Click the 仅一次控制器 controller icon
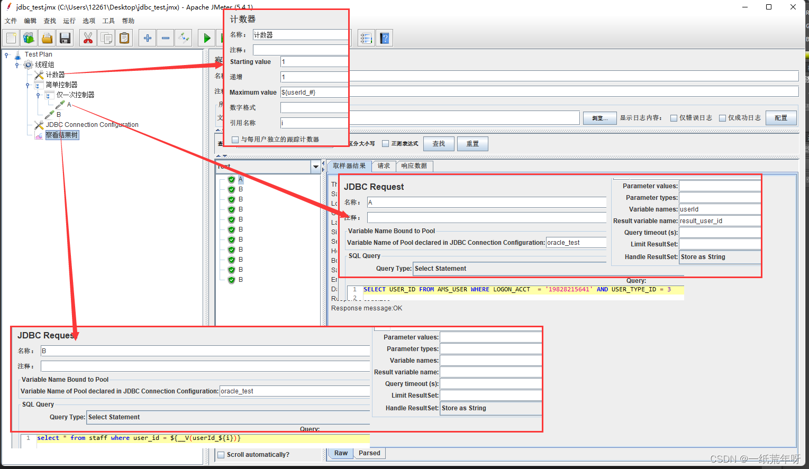 point(50,95)
